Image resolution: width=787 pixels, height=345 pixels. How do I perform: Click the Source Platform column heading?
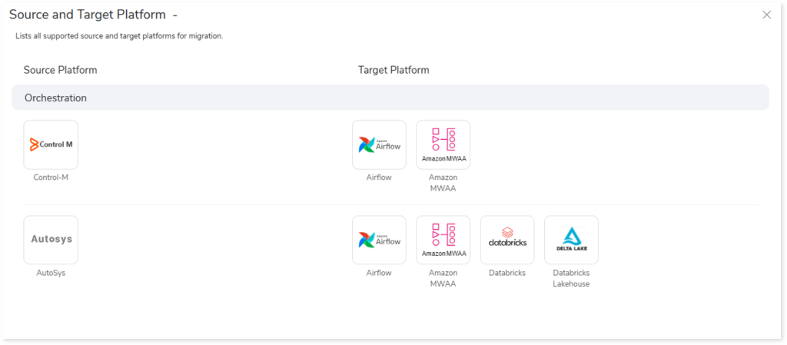[60, 70]
